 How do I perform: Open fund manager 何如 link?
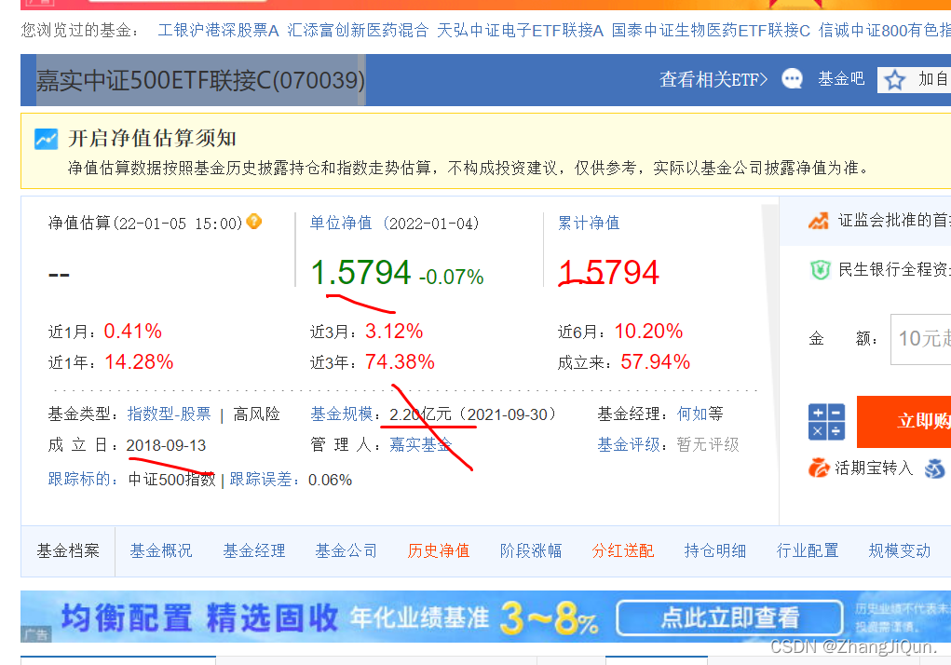click(x=692, y=414)
